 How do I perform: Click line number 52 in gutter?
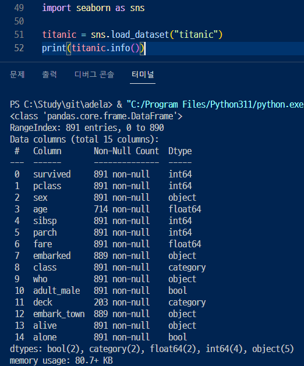(x=19, y=48)
